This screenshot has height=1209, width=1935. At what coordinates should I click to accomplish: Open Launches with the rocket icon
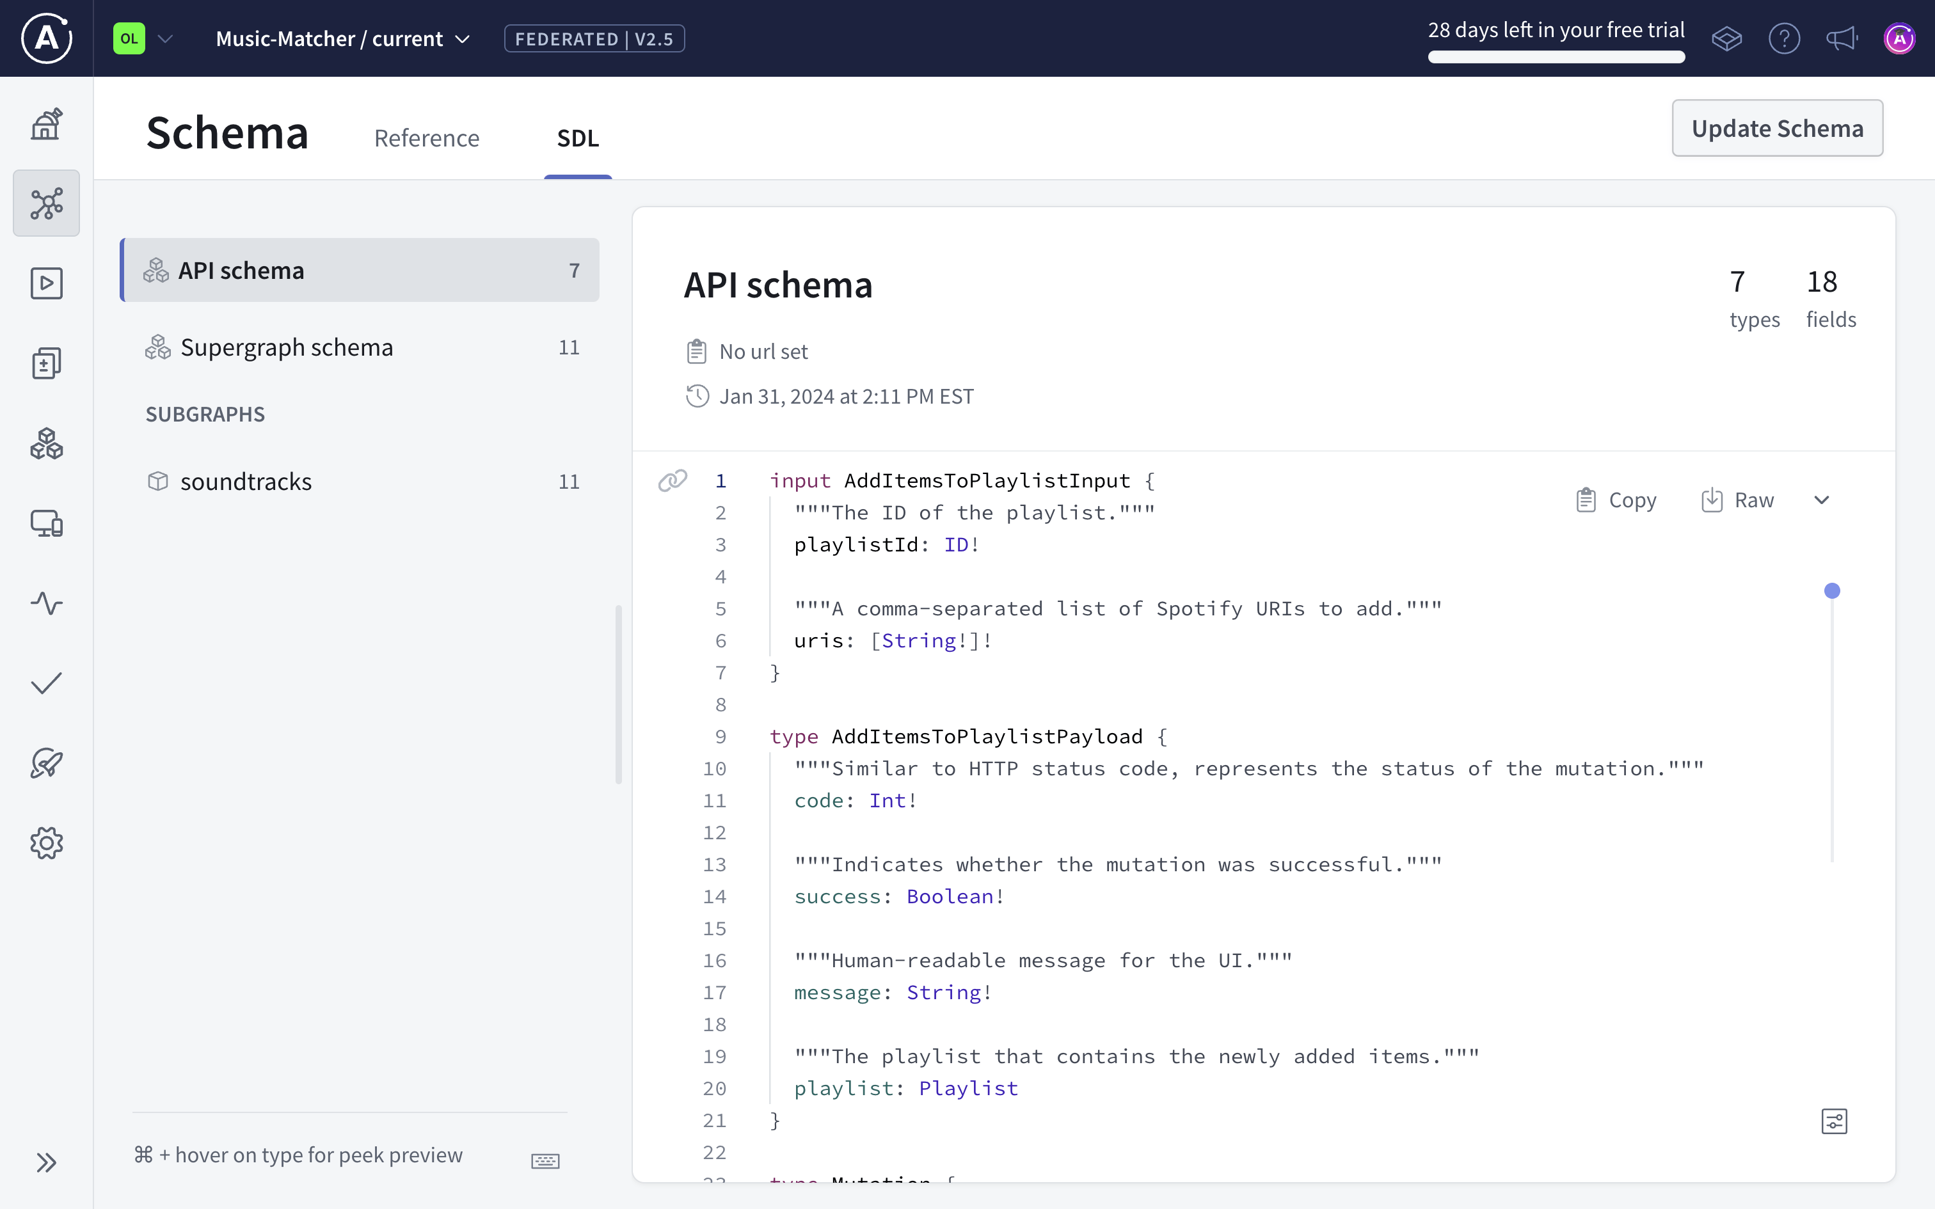click(x=45, y=763)
